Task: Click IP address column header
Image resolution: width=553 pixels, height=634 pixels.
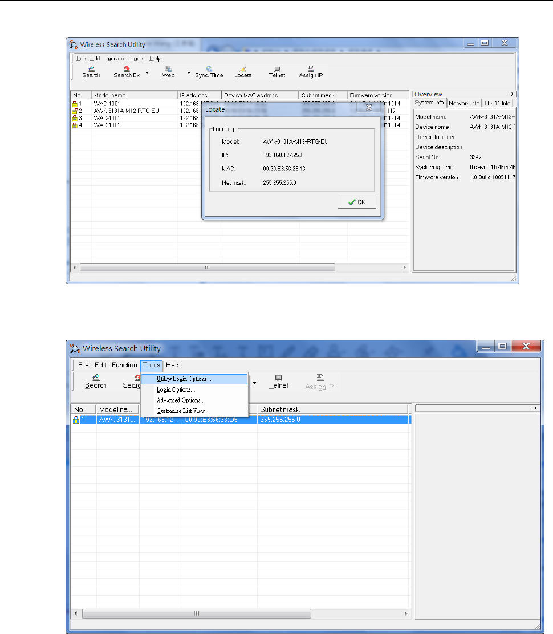Action: pos(200,95)
